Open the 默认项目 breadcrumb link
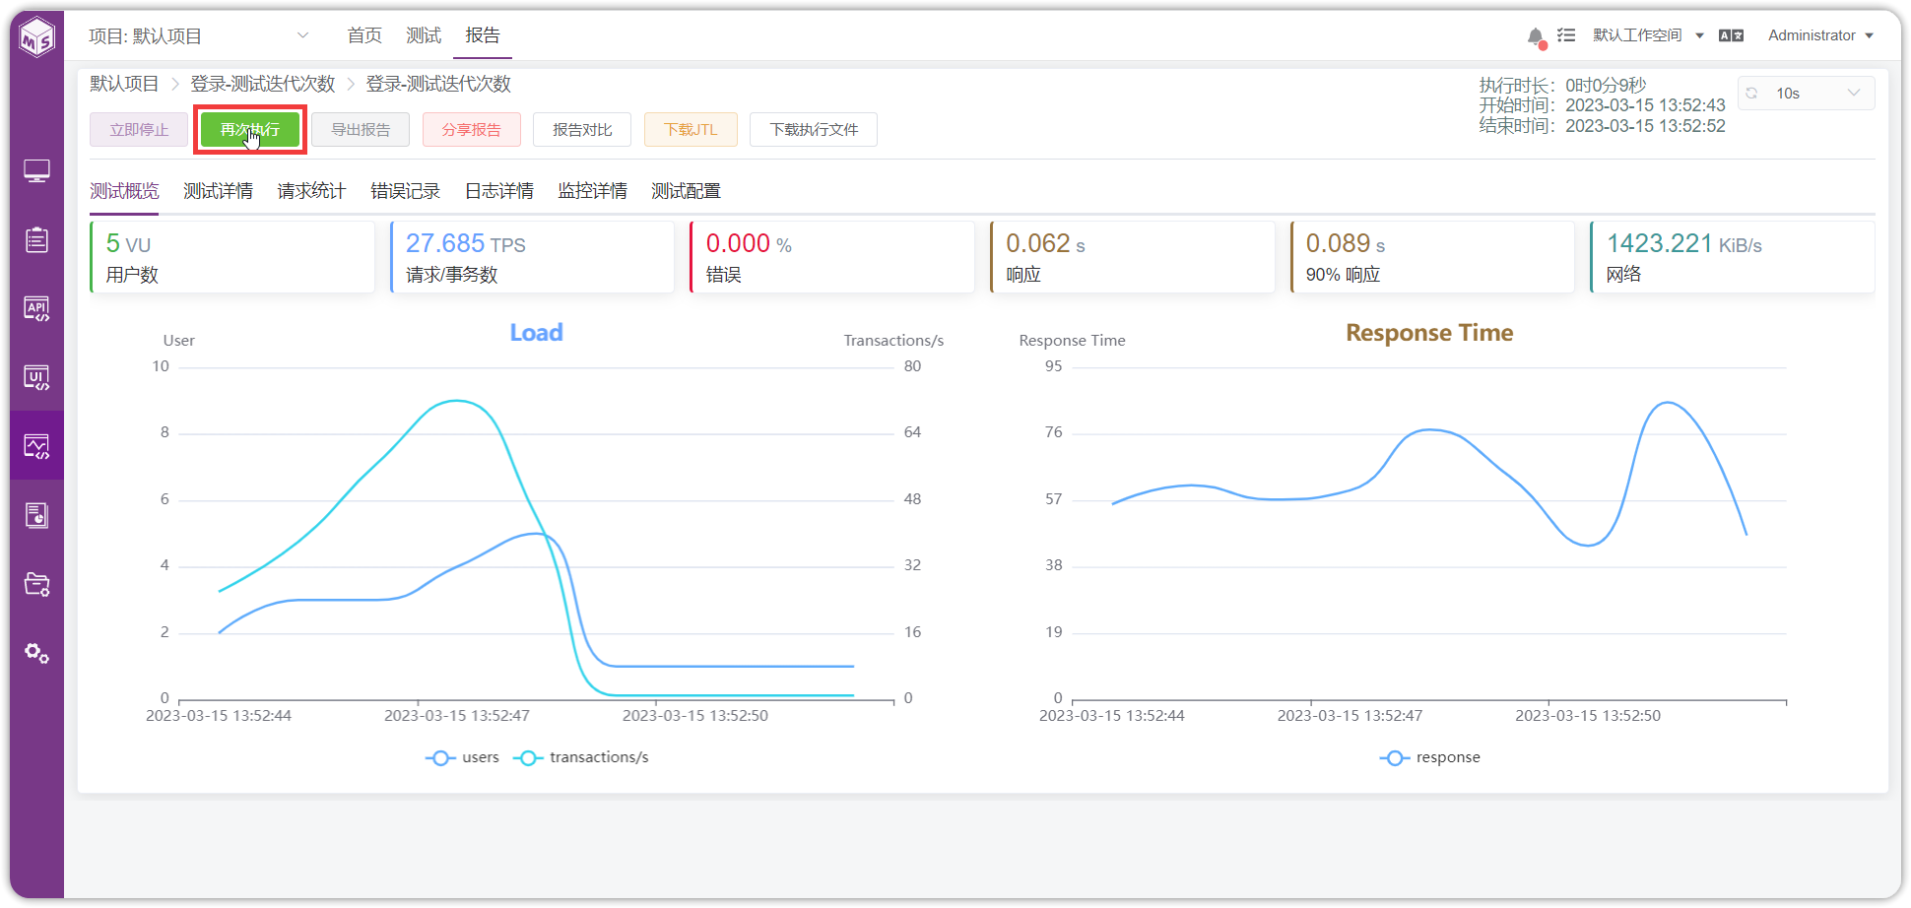1911x908 pixels. (124, 84)
